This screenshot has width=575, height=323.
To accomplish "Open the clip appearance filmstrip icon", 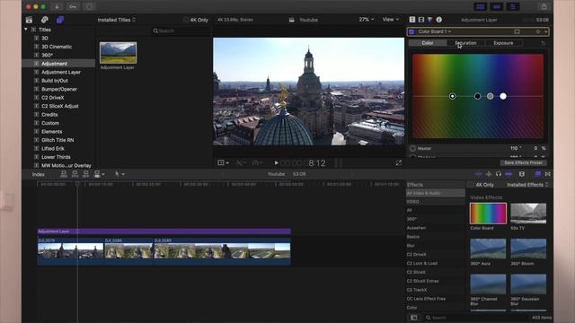I will pyautogui.click(x=522, y=174).
